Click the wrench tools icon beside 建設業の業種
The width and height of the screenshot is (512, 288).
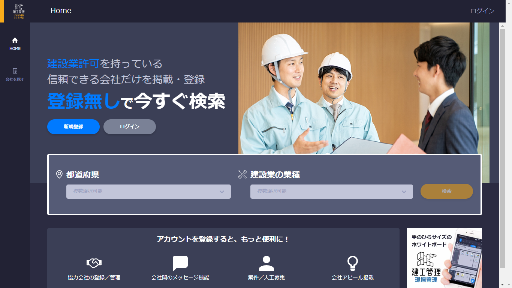tap(243, 174)
